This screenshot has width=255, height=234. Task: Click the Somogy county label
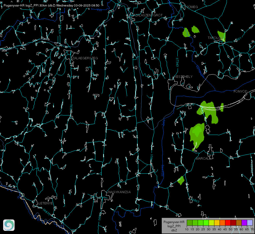pyautogui.click(x=163, y=171)
